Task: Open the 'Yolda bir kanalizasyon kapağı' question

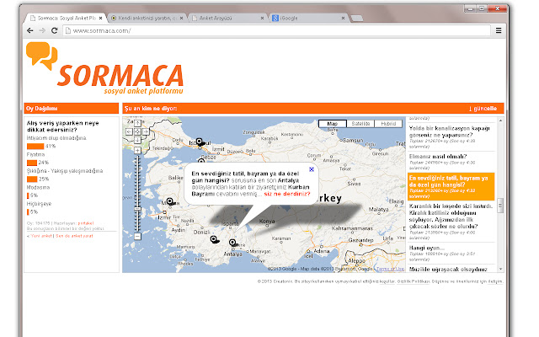Action: 449,131
